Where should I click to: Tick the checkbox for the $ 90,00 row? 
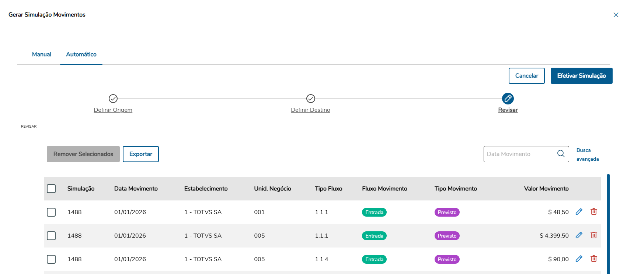pos(51,259)
